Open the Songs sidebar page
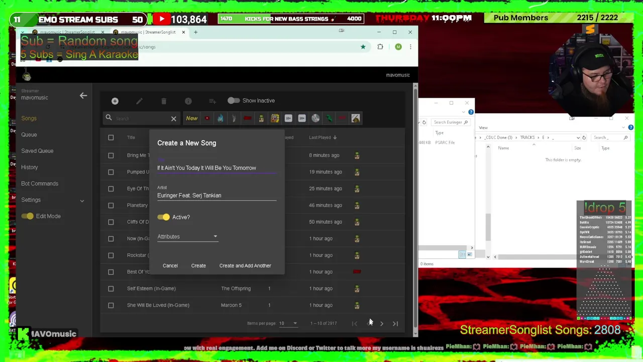 click(29, 118)
